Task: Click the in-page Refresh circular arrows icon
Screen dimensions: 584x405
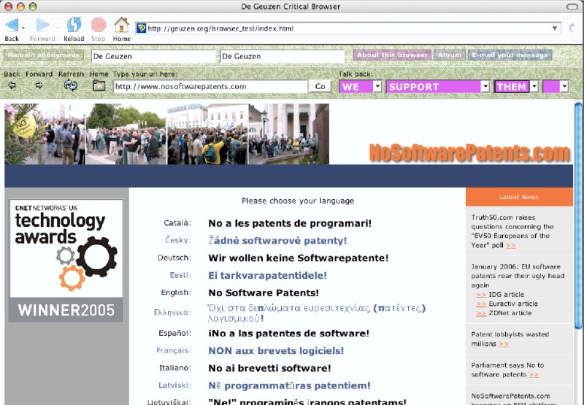Action: click(70, 85)
